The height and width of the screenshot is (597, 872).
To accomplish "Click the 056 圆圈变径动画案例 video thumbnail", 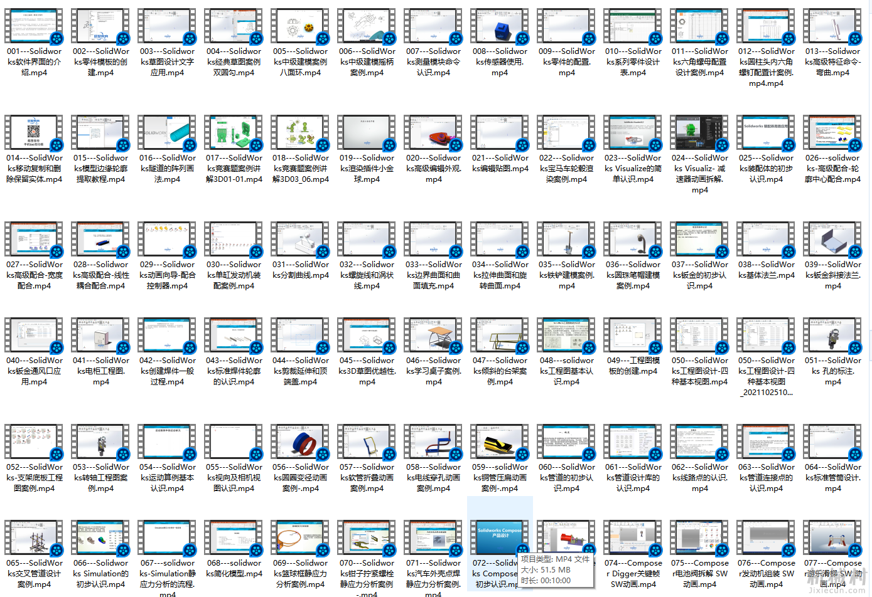I will click(x=300, y=442).
